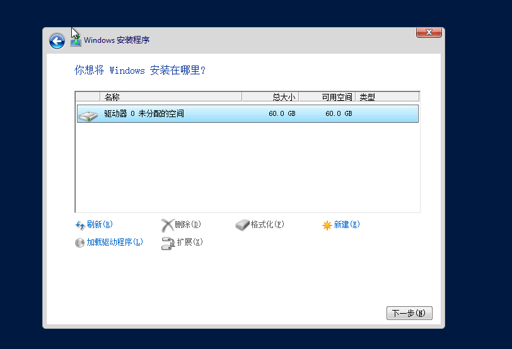
Task: Click the orange star New icon
Action: (327, 225)
